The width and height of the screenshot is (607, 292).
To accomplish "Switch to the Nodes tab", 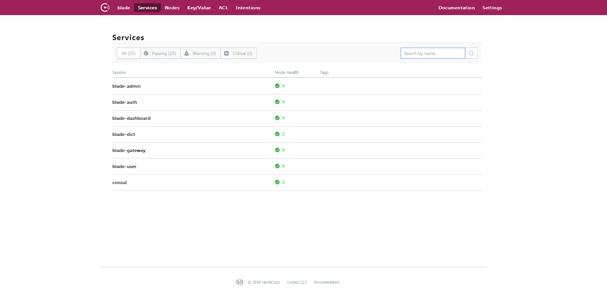I will coord(172,8).
